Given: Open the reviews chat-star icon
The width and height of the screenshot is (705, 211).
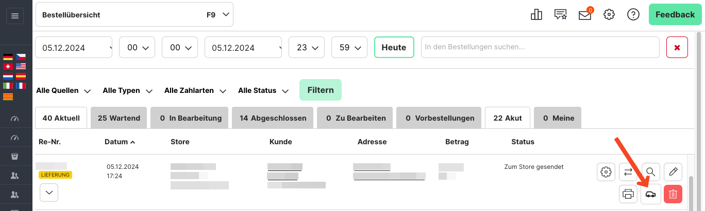Looking at the screenshot, I should tap(561, 15).
